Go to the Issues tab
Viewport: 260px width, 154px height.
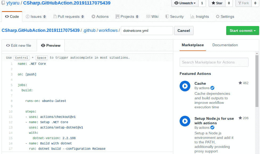[36, 16]
